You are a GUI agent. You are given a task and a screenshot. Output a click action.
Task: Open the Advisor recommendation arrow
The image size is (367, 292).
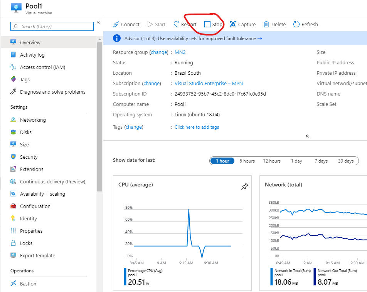point(260,39)
